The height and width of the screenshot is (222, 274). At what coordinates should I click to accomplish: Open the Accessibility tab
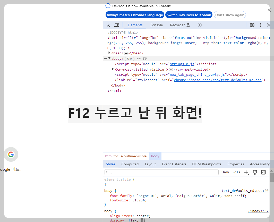tap(260, 164)
